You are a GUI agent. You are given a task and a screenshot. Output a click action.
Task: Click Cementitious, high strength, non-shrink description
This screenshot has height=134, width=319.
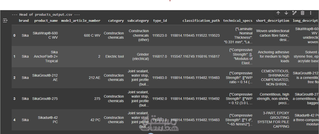273,99
